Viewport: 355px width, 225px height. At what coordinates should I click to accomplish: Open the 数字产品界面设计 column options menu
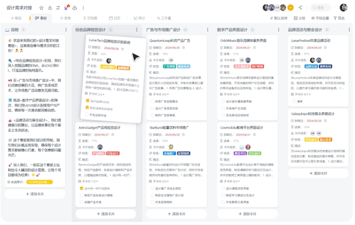click(x=279, y=30)
